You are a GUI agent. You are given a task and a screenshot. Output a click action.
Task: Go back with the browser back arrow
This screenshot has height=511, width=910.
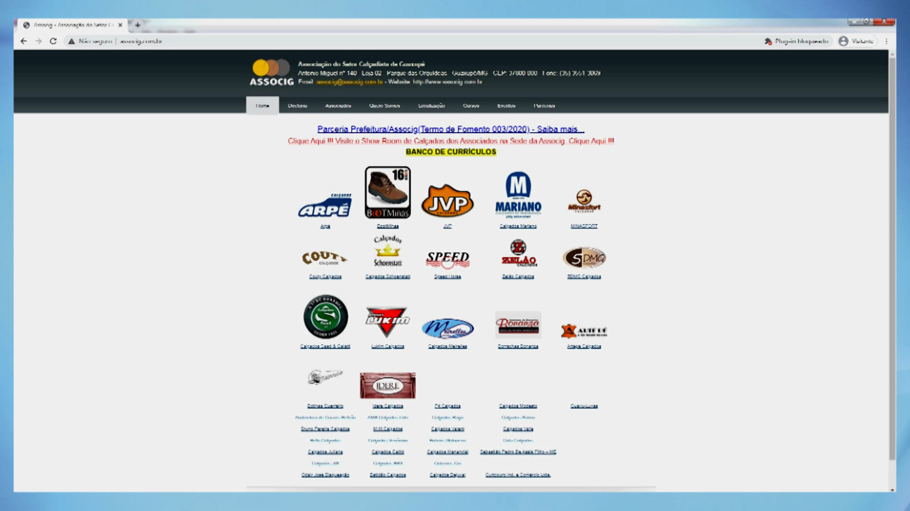pyautogui.click(x=24, y=41)
